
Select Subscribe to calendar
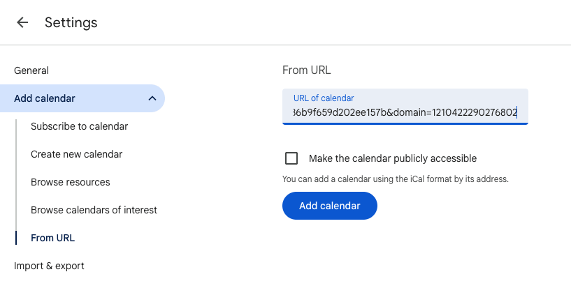[80, 126]
